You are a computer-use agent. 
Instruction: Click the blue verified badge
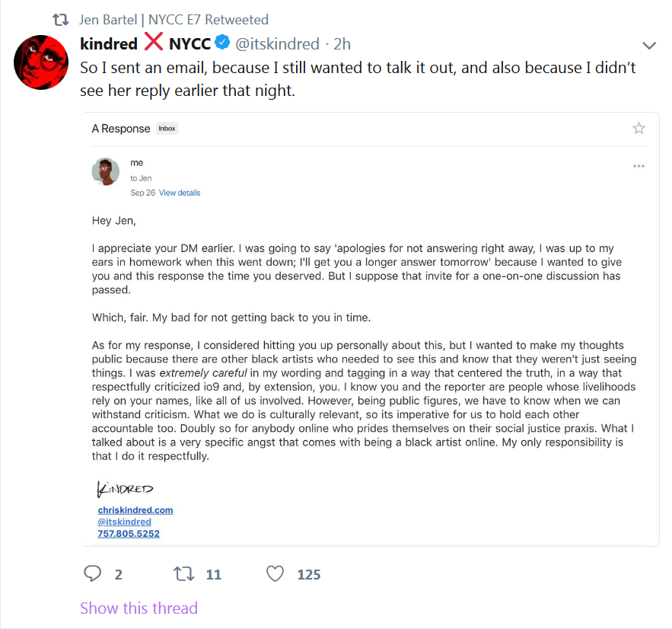coord(222,43)
